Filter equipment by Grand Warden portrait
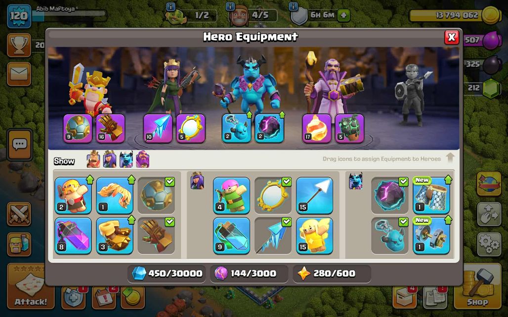Image resolution: width=508 pixels, height=317 pixels. pos(142,159)
